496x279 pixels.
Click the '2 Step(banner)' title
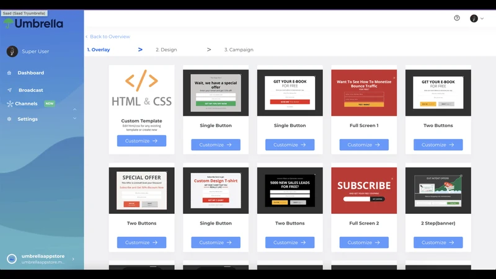(438, 223)
